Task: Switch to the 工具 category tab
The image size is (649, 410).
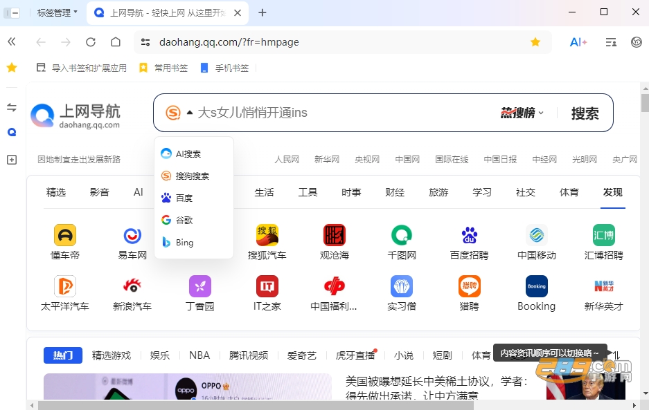Action: coord(308,192)
